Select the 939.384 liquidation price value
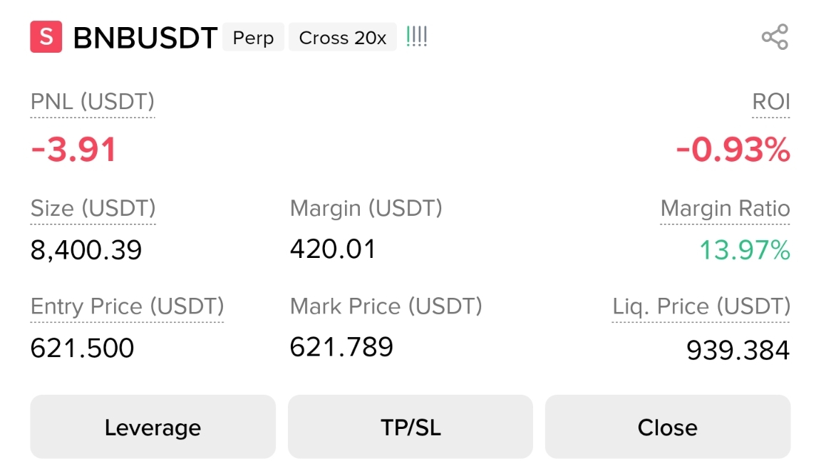821x461 pixels. click(x=738, y=350)
